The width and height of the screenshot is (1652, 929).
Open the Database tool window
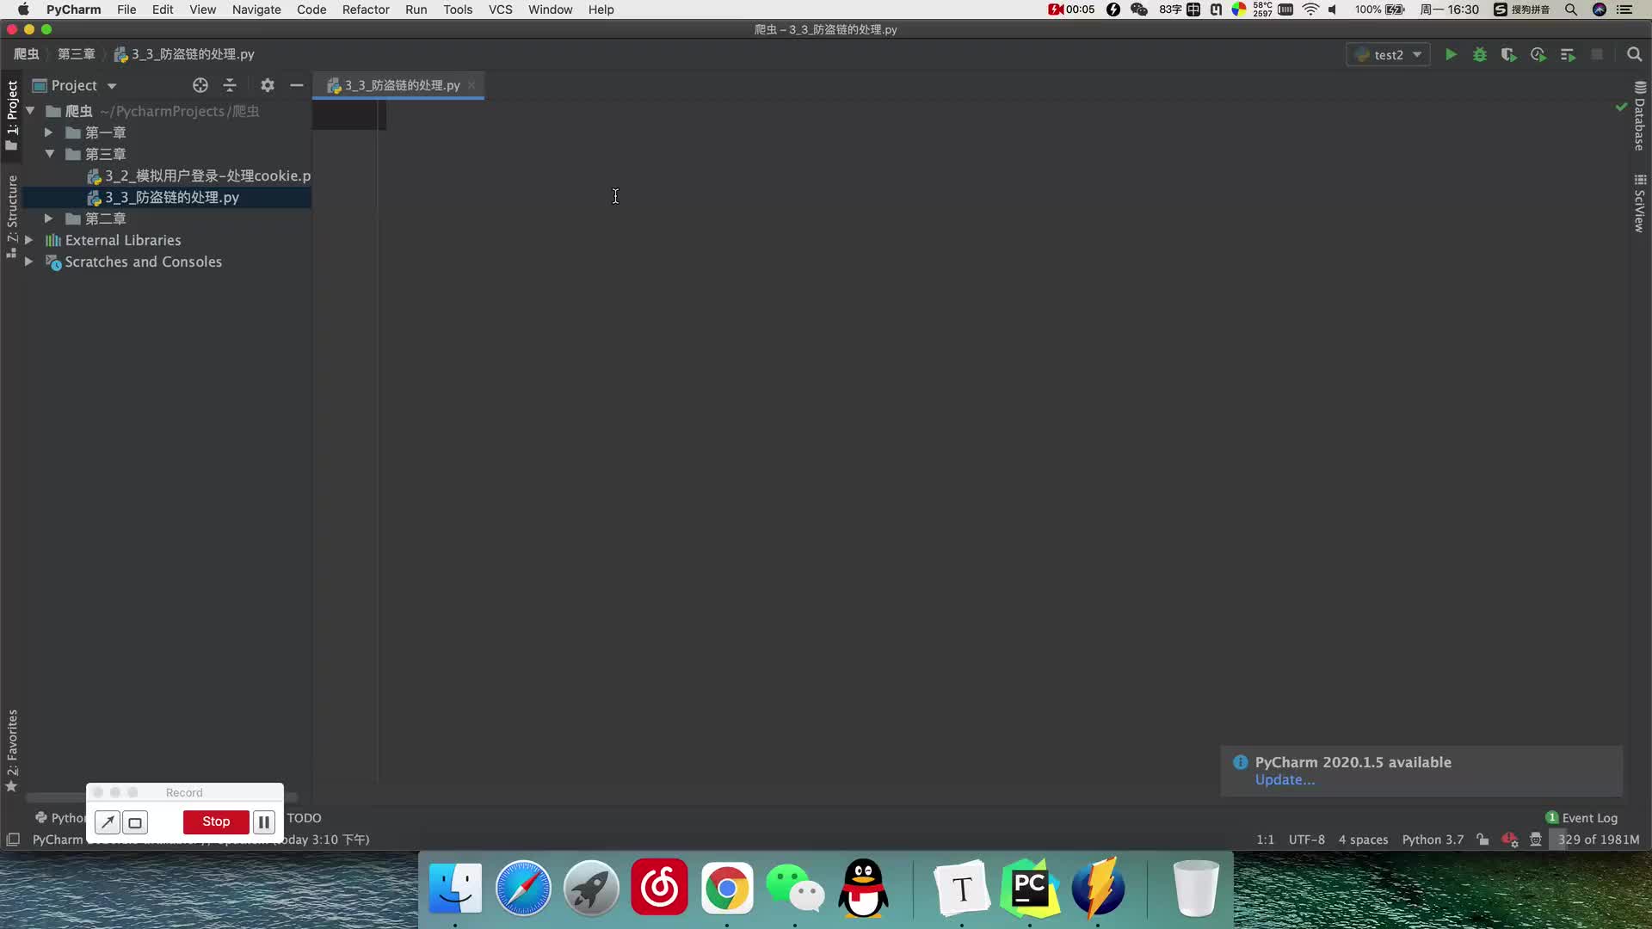1640,115
